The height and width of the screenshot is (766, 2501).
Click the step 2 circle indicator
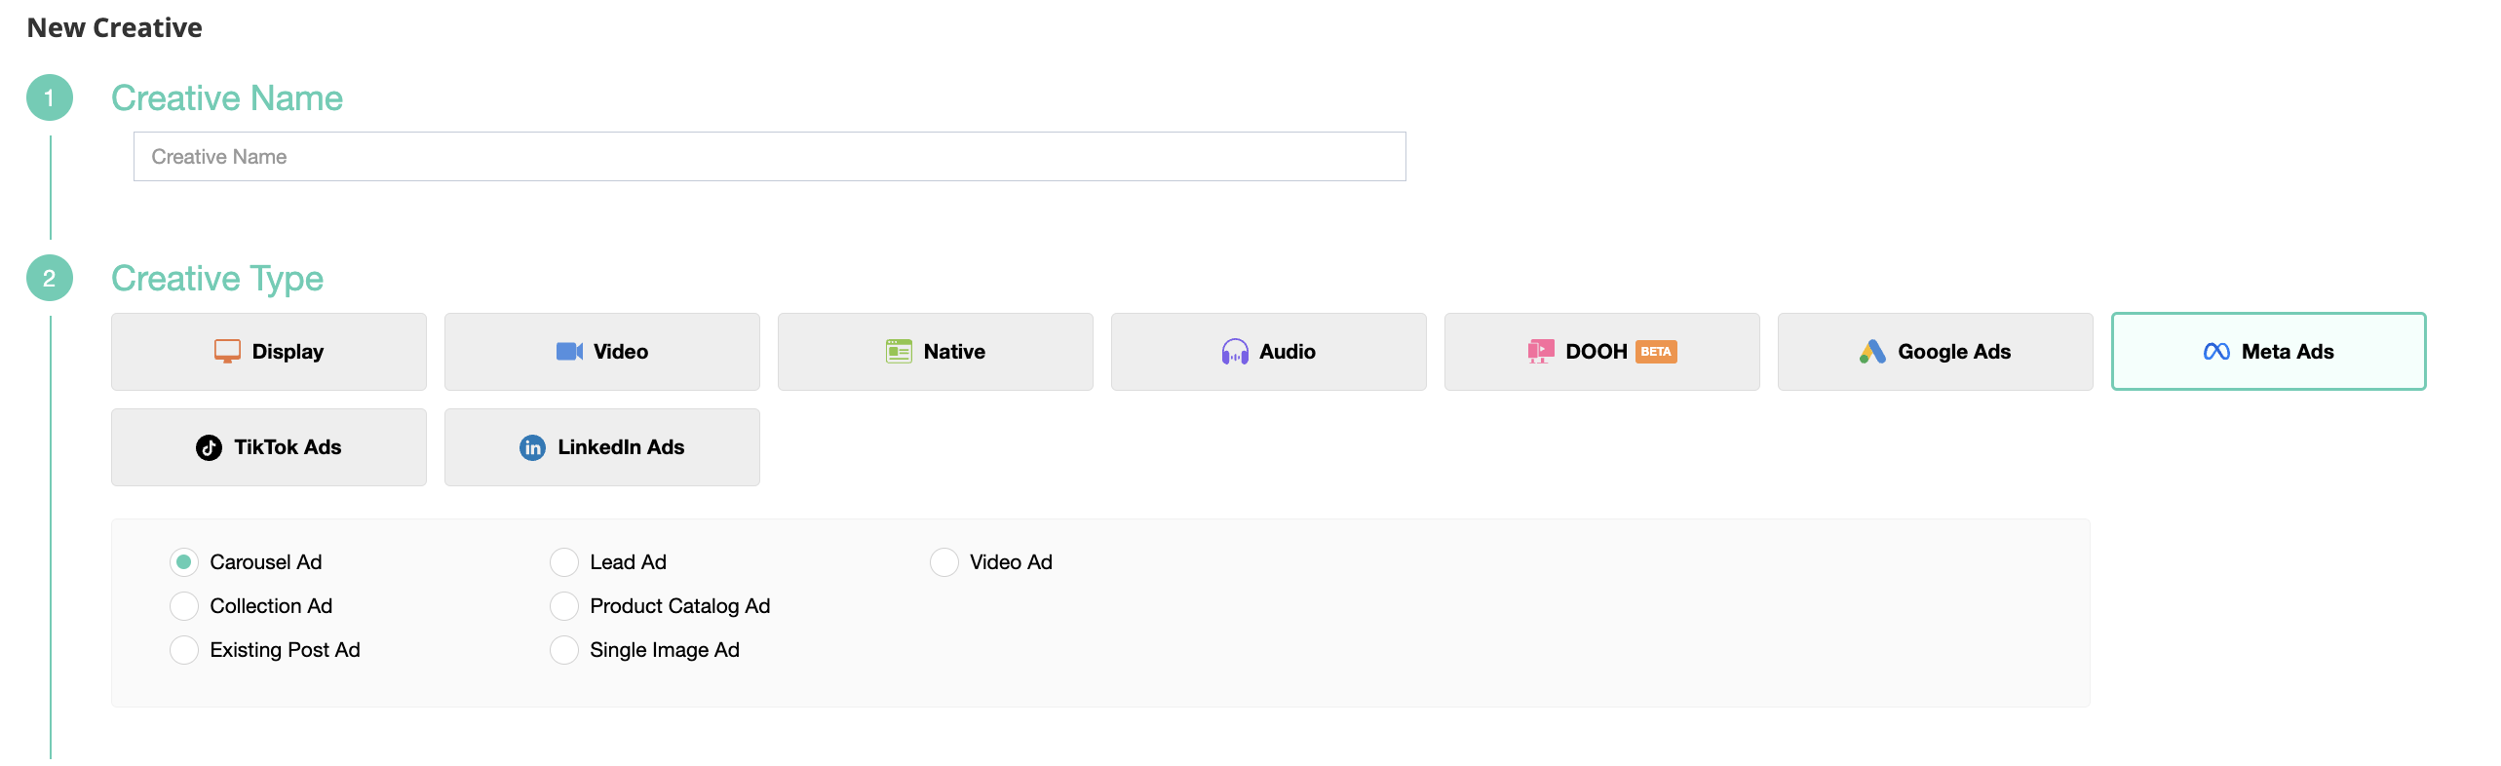[x=50, y=279]
